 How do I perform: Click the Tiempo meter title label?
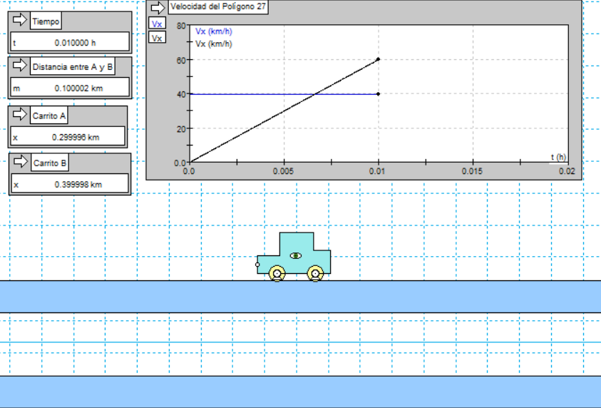coord(46,21)
